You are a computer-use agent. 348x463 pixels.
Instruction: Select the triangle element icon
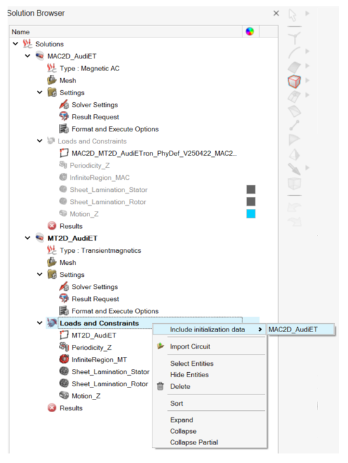click(294, 139)
